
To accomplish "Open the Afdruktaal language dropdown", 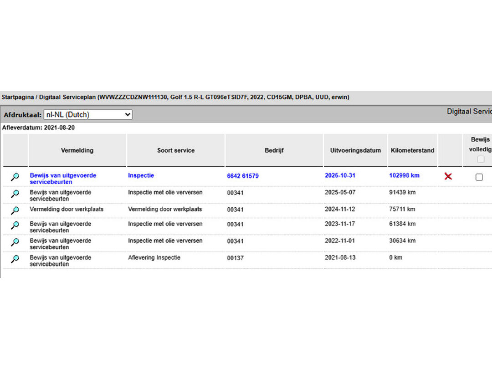I will point(88,115).
